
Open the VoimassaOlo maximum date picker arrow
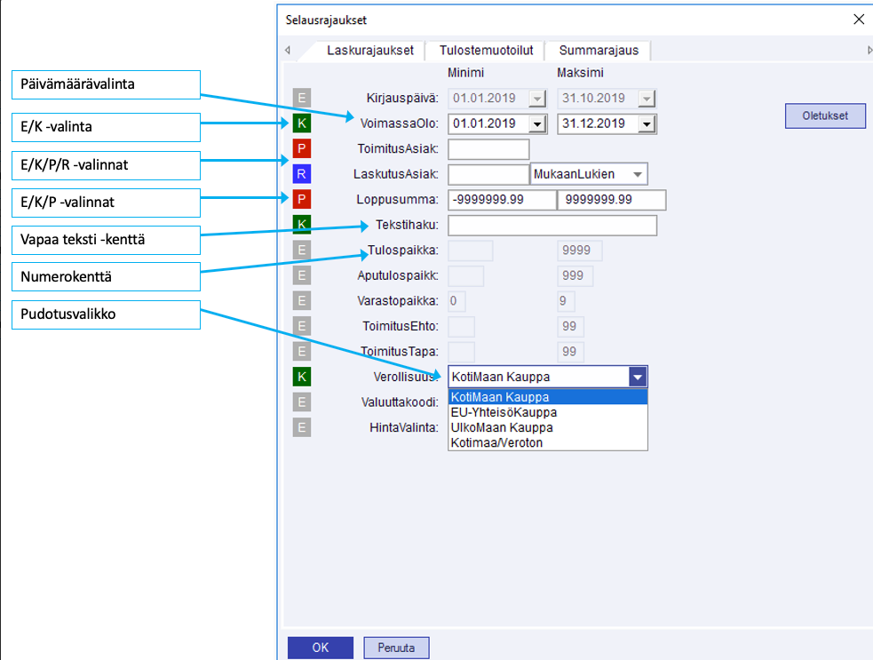tap(646, 123)
